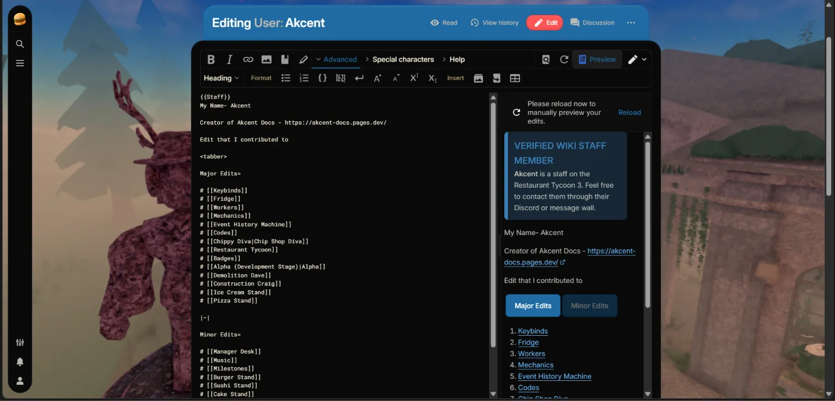835x401 pixels.
Task: Open the Keybinds link in preview
Action: coord(533,331)
